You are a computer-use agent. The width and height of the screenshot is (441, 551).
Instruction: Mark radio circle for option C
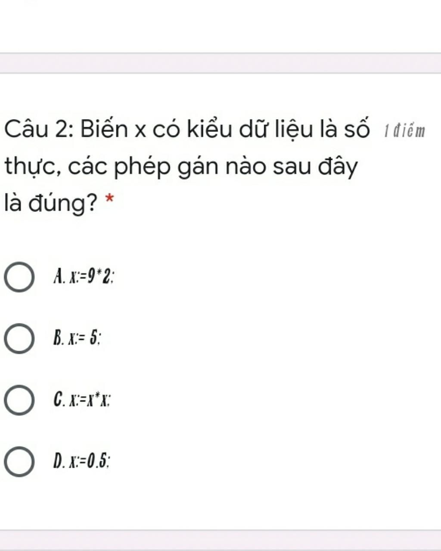[19, 400]
